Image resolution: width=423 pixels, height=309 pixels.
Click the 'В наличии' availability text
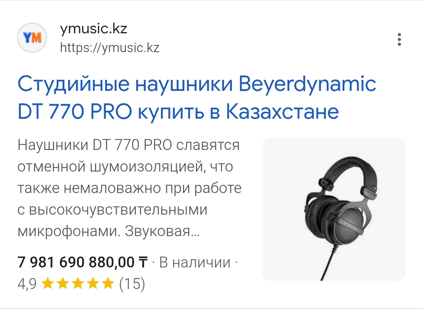coord(195,262)
